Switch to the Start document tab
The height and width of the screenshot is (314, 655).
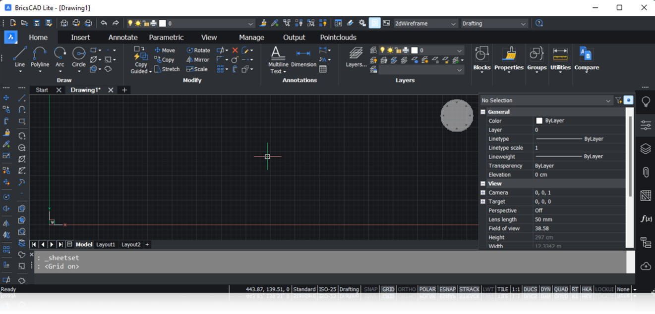tap(42, 90)
